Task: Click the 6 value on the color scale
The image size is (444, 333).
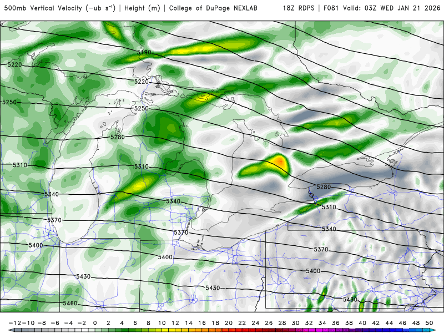Action: tap(135, 323)
